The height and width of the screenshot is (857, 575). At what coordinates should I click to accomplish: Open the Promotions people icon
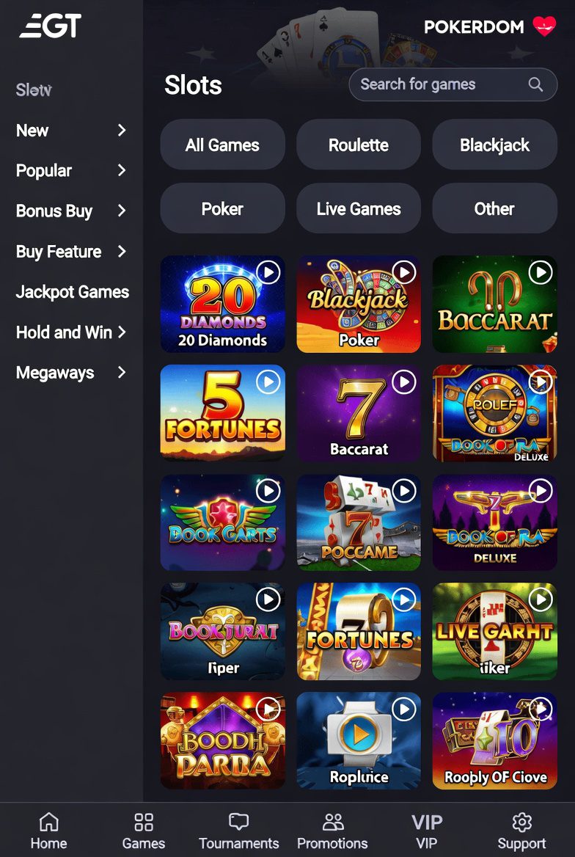coord(332,822)
